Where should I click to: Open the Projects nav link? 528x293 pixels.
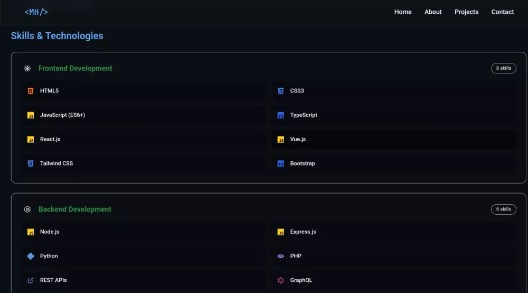[x=466, y=12]
